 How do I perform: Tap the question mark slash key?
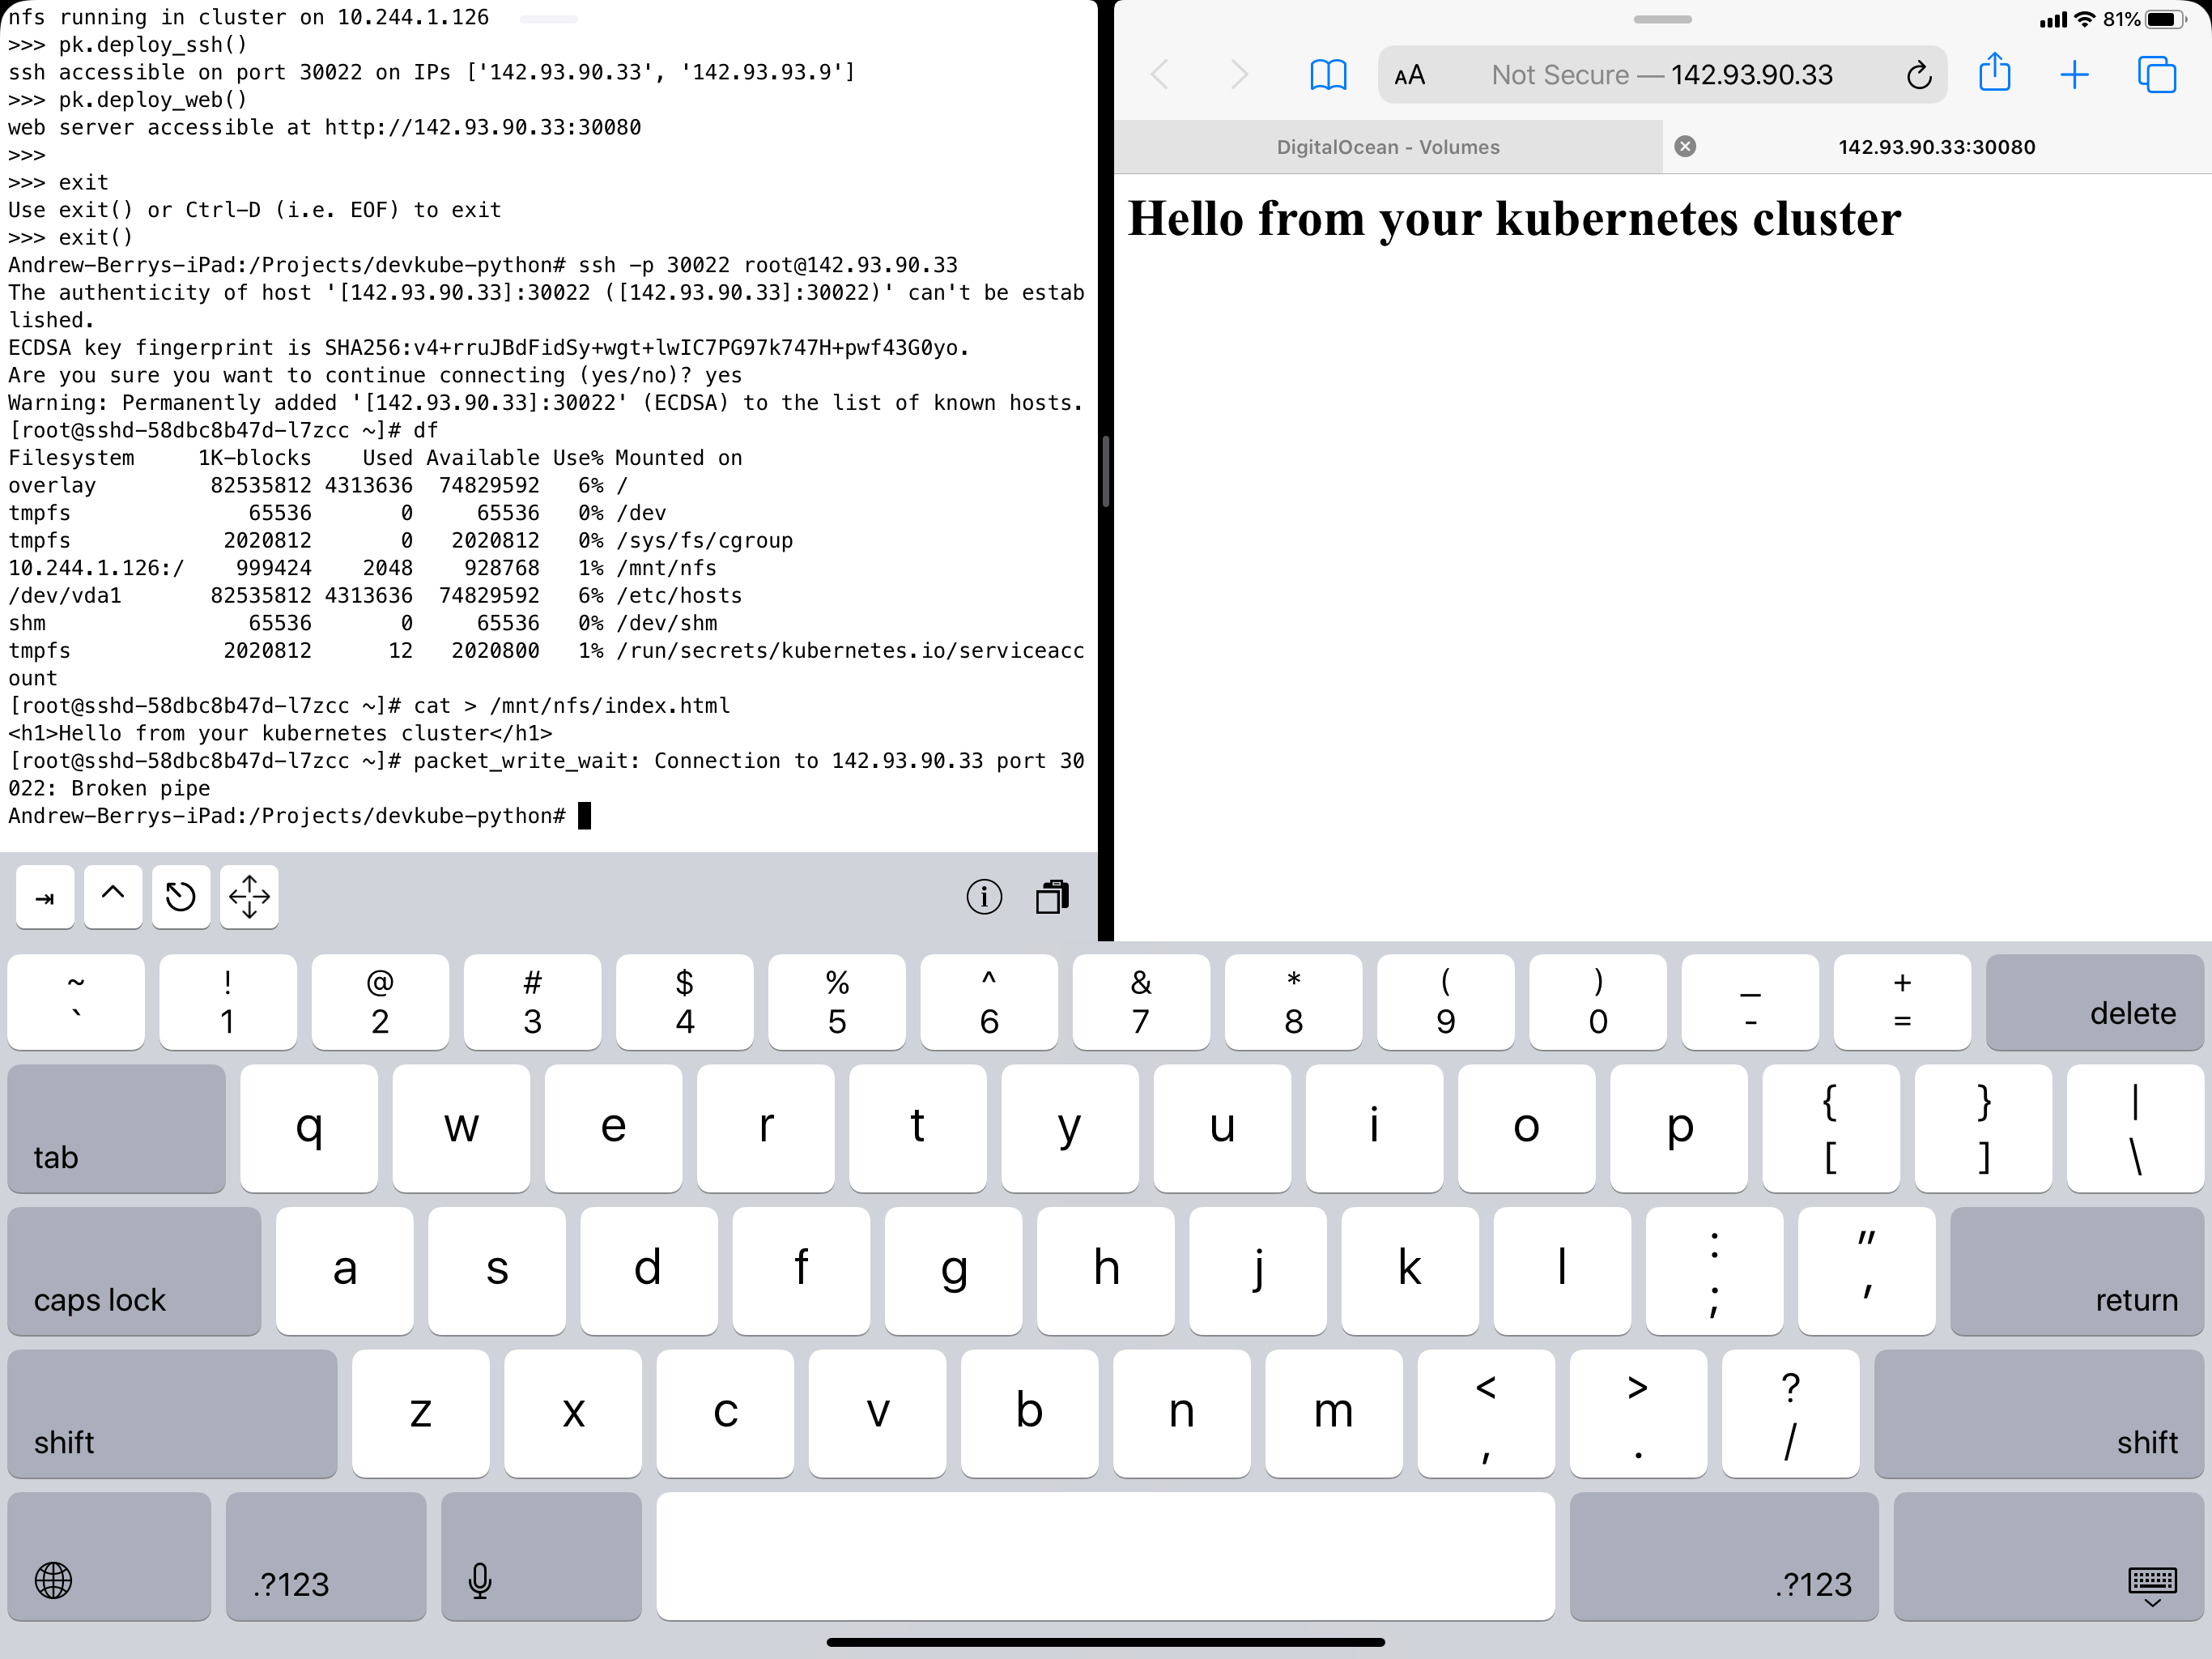(x=1790, y=1413)
